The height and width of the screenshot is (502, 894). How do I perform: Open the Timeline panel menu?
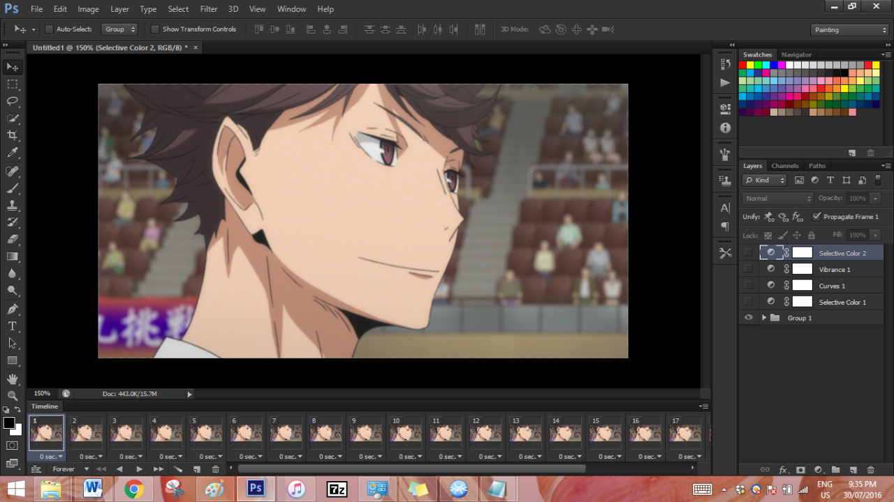pos(703,406)
